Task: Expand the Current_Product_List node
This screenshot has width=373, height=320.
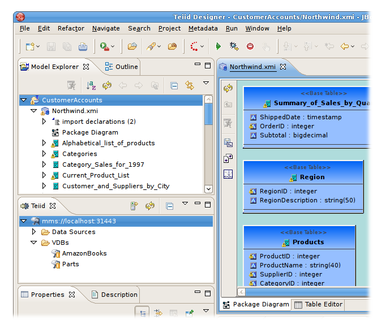Action: pyautogui.click(x=44, y=175)
